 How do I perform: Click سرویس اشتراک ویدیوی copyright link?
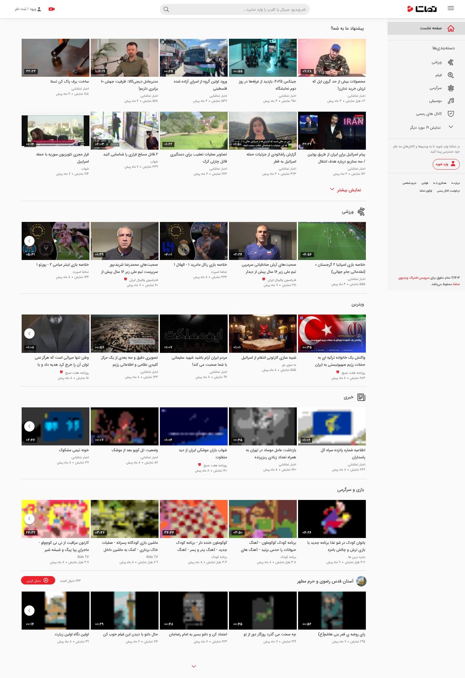coord(414,278)
